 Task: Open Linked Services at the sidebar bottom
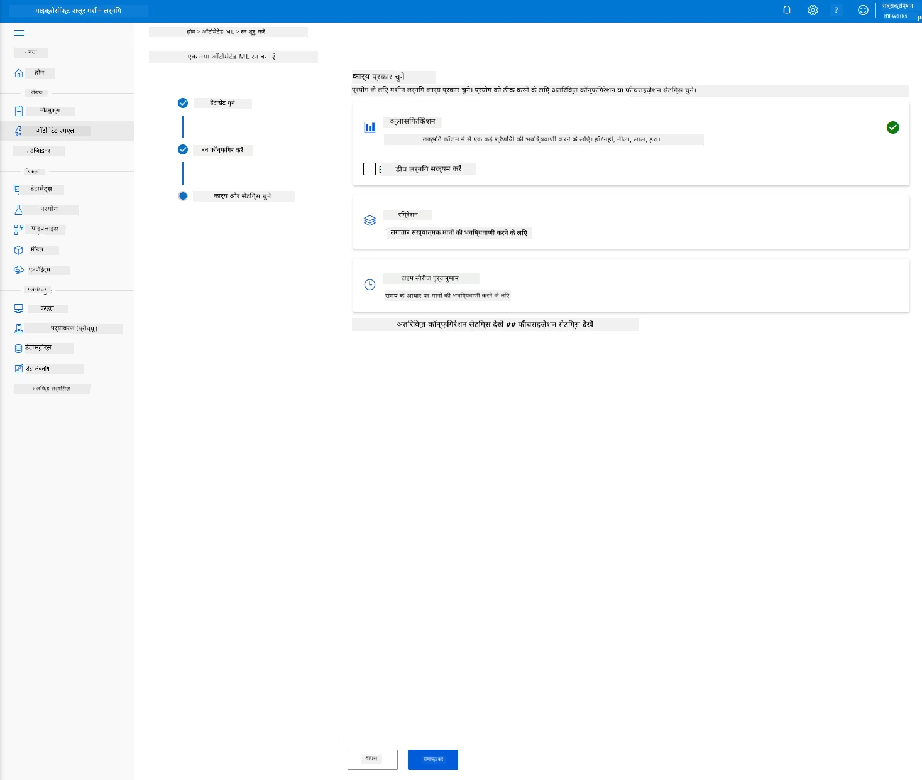[52, 389]
